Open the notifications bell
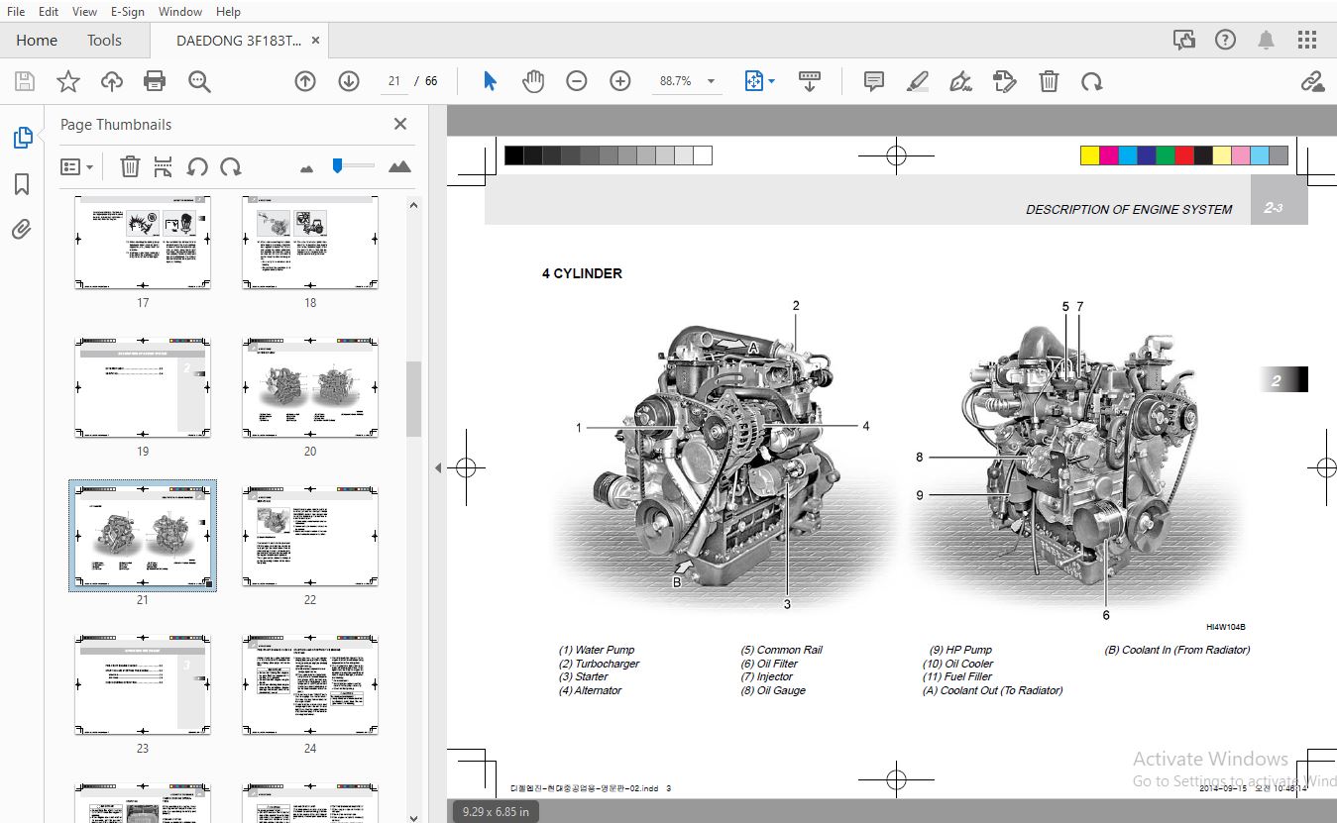Image resolution: width=1337 pixels, height=823 pixels. 1267,40
